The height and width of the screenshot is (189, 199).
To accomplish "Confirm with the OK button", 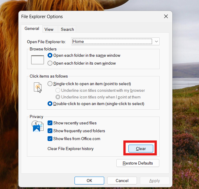I will pos(89,181).
